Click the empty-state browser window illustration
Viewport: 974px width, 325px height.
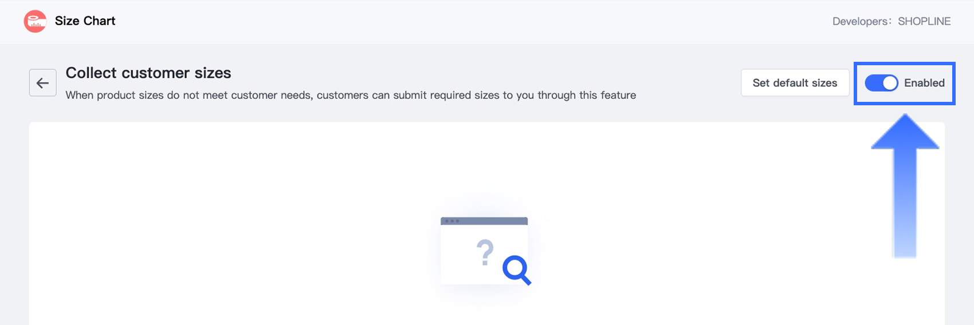[x=484, y=251]
